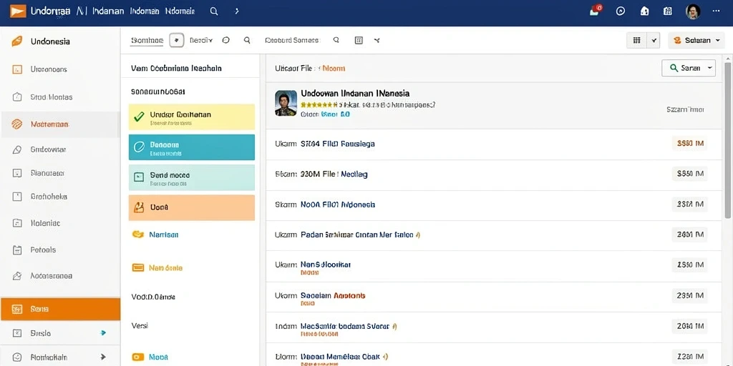The image size is (733, 366).
Task: Open the Saran search dropdown
Action: (x=689, y=68)
